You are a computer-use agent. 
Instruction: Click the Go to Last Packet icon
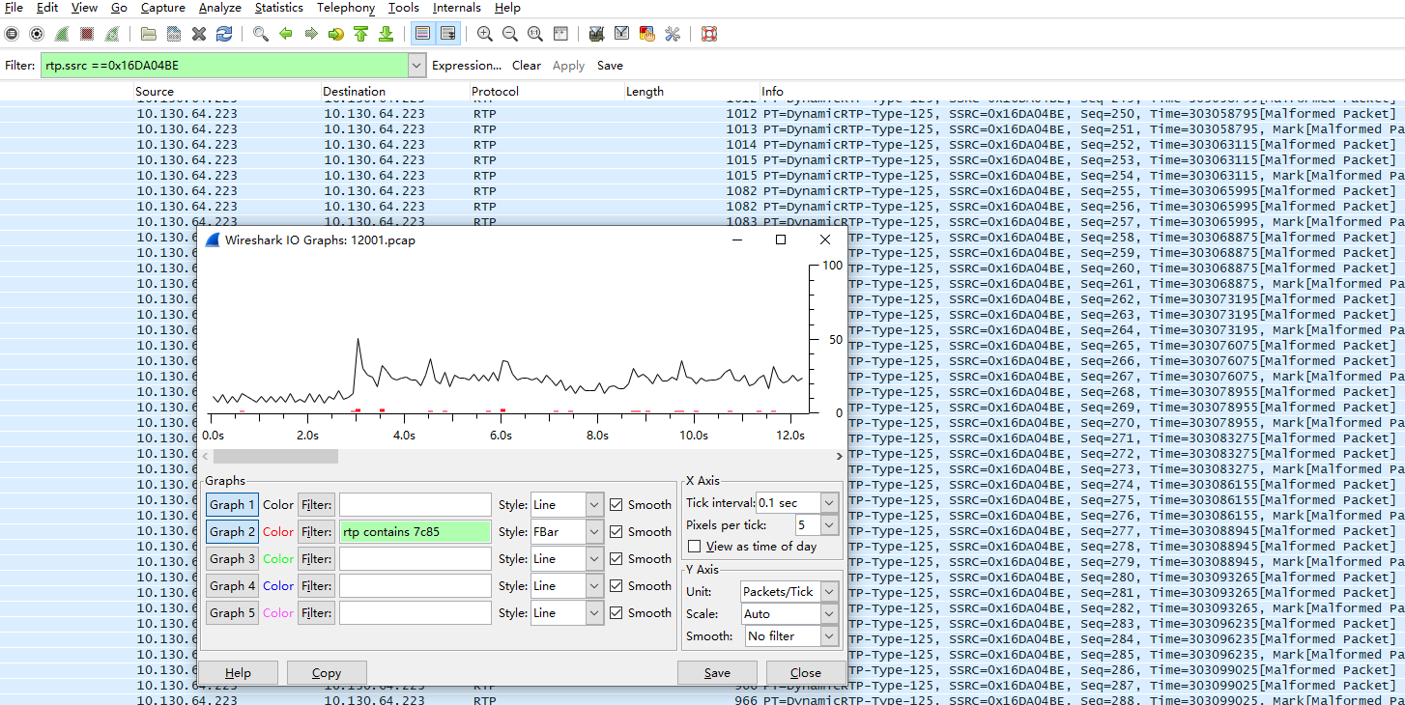click(x=386, y=34)
